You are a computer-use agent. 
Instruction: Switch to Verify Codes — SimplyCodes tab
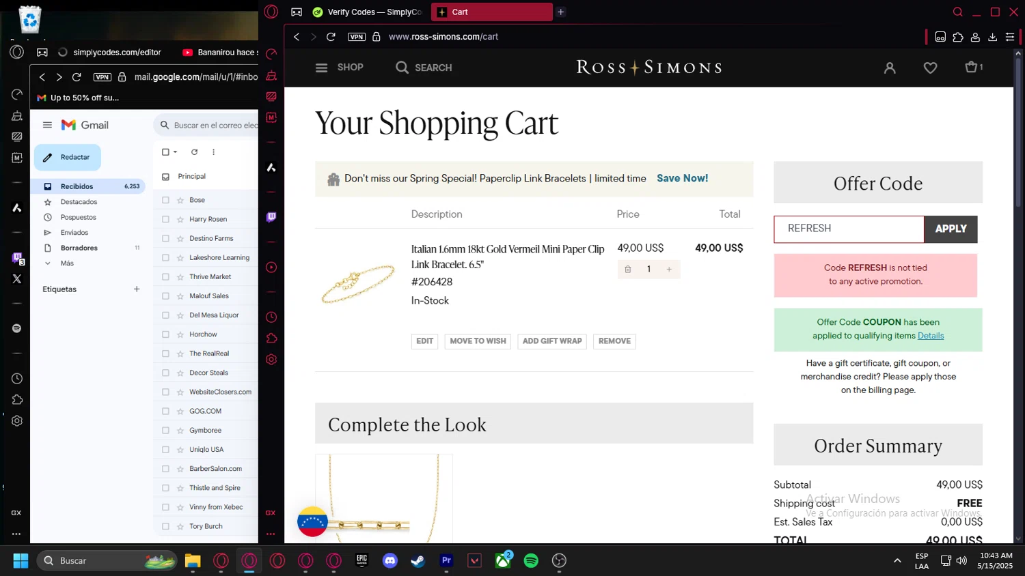(368, 12)
